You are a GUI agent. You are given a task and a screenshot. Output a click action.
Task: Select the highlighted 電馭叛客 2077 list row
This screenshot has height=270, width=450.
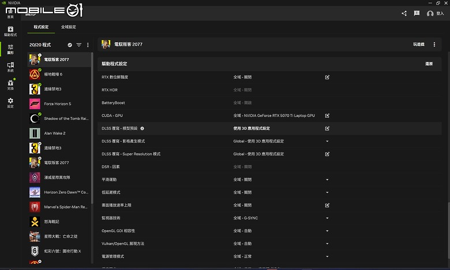[59, 59]
